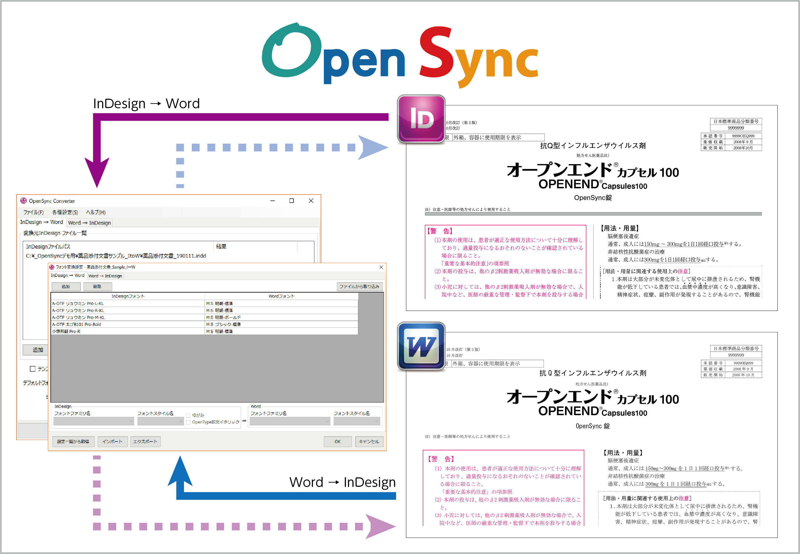Screen dimensions: 800x554
Task: Open Word フォントスタイル名 dropdown
Action: tap(357, 421)
